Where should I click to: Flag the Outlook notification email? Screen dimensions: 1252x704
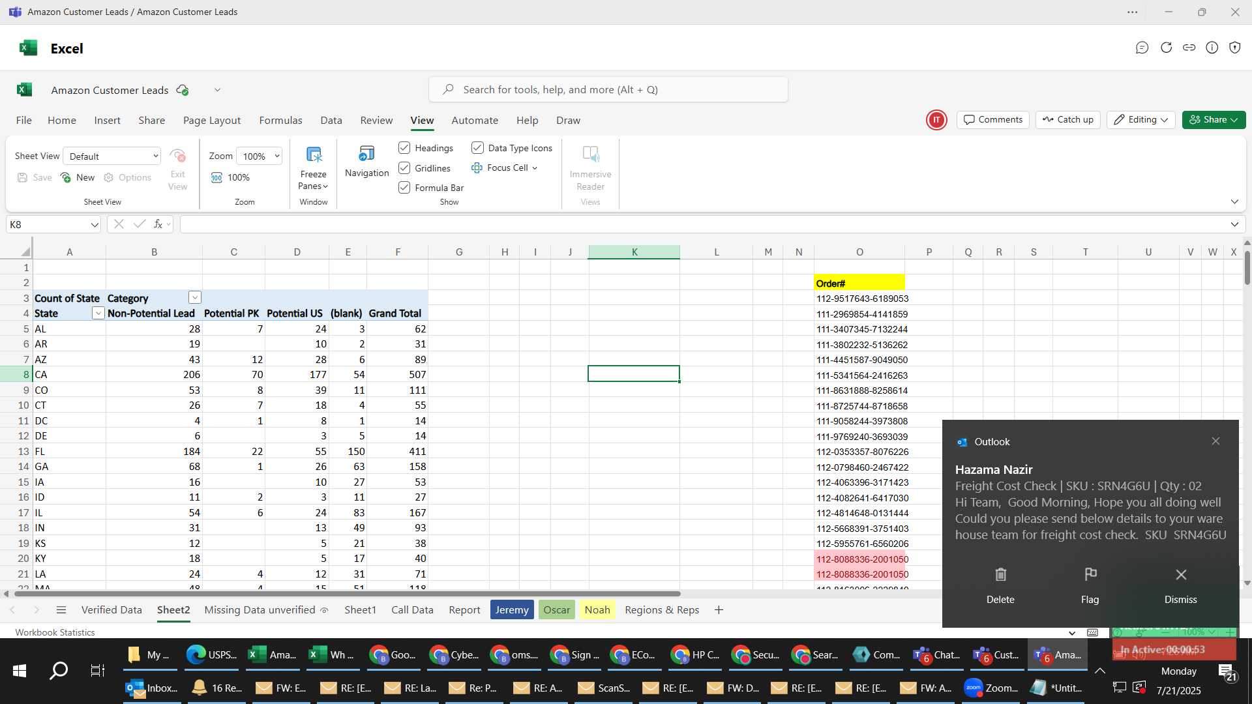tap(1090, 585)
